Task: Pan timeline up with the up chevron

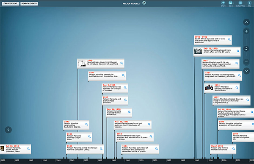Action: tap(246, 22)
